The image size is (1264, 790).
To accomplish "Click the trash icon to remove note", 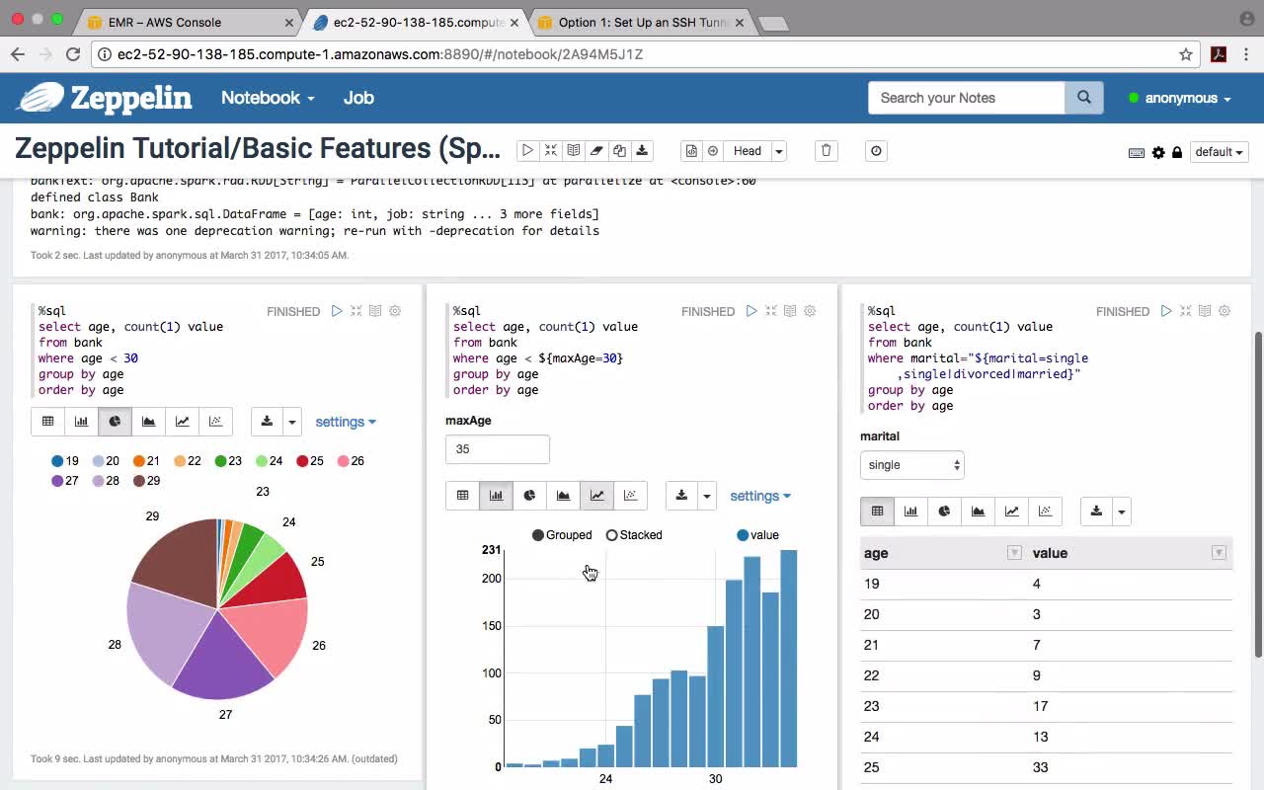I will (827, 151).
